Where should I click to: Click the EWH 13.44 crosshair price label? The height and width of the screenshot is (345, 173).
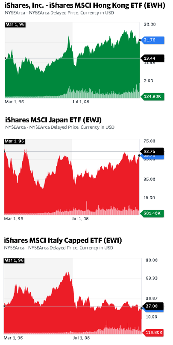152,58
